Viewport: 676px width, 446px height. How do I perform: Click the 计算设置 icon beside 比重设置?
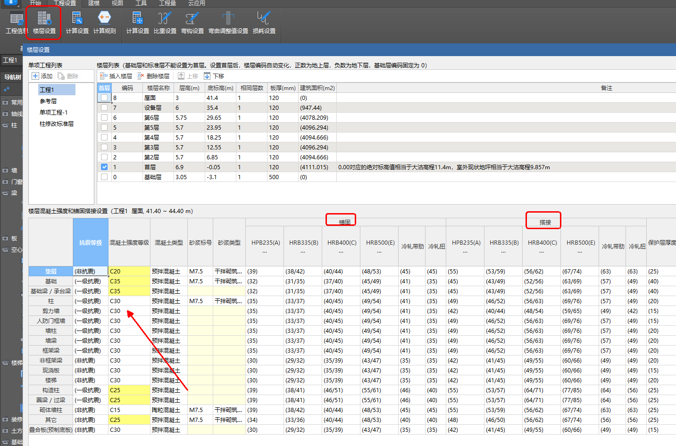tap(137, 23)
